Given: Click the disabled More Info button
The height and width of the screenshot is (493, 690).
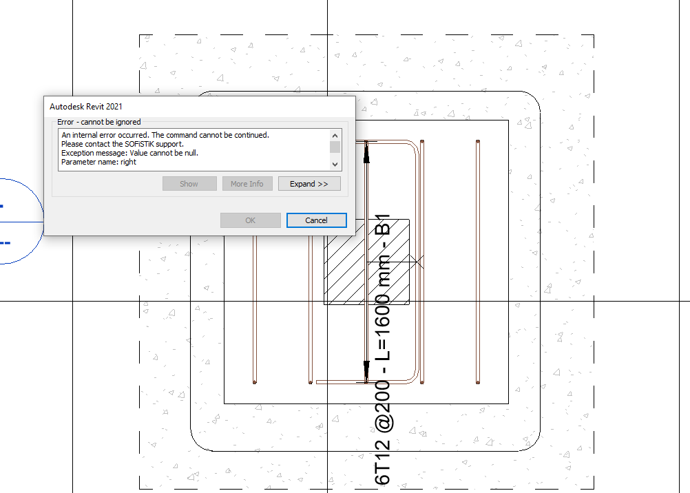Looking at the screenshot, I should coord(247,184).
